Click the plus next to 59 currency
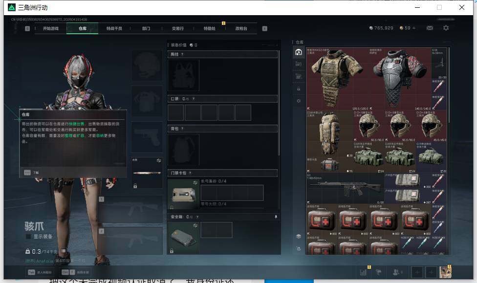Viewport: 477px width, 283px height. 414,28
